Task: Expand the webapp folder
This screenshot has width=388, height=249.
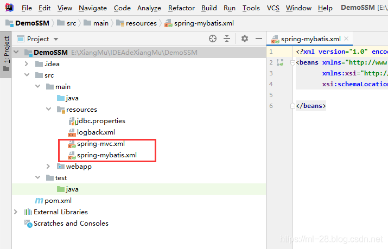Action: click(x=48, y=166)
